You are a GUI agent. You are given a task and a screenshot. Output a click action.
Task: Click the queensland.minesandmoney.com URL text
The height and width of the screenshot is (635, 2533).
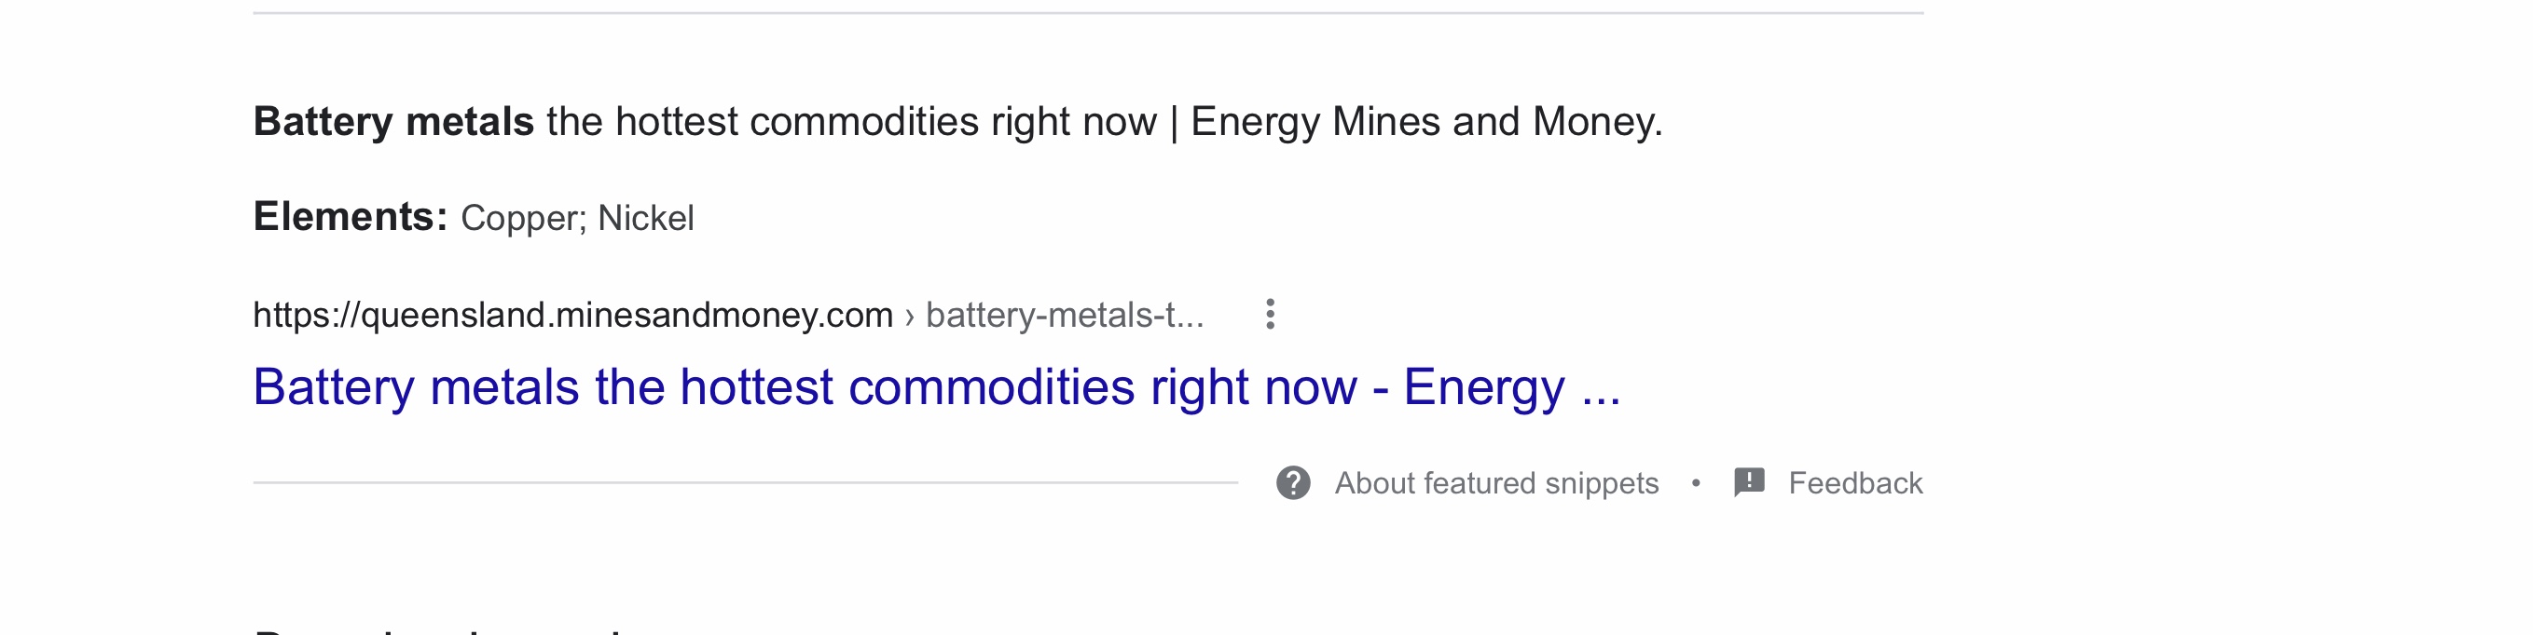573,315
